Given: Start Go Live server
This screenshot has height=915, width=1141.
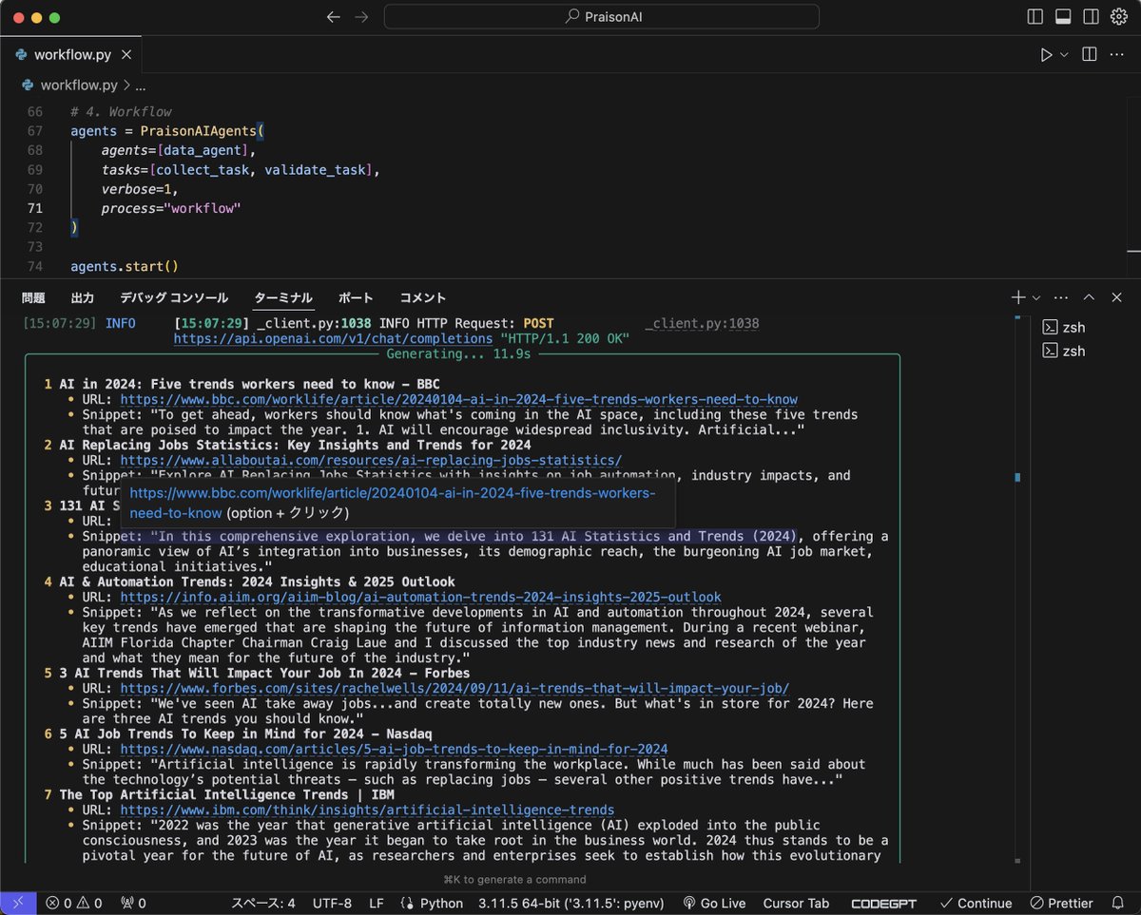Looking at the screenshot, I should [x=713, y=904].
